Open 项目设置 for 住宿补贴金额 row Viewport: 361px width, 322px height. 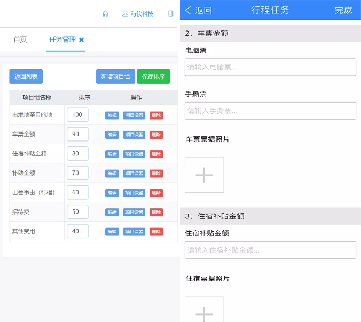pyautogui.click(x=134, y=154)
